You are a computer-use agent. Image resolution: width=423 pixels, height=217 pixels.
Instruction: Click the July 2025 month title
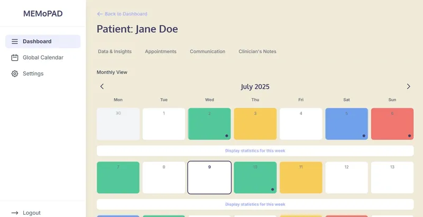coord(255,87)
